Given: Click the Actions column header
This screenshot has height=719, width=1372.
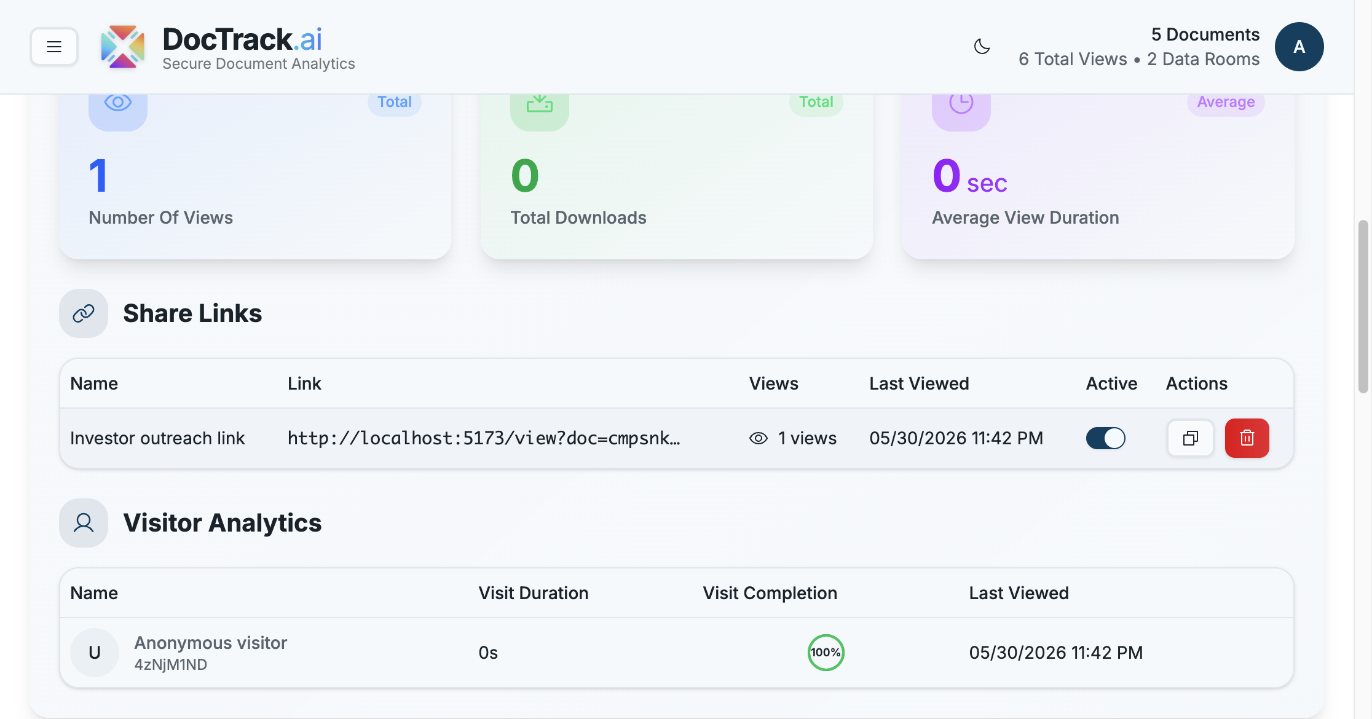Looking at the screenshot, I should coord(1197,383).
